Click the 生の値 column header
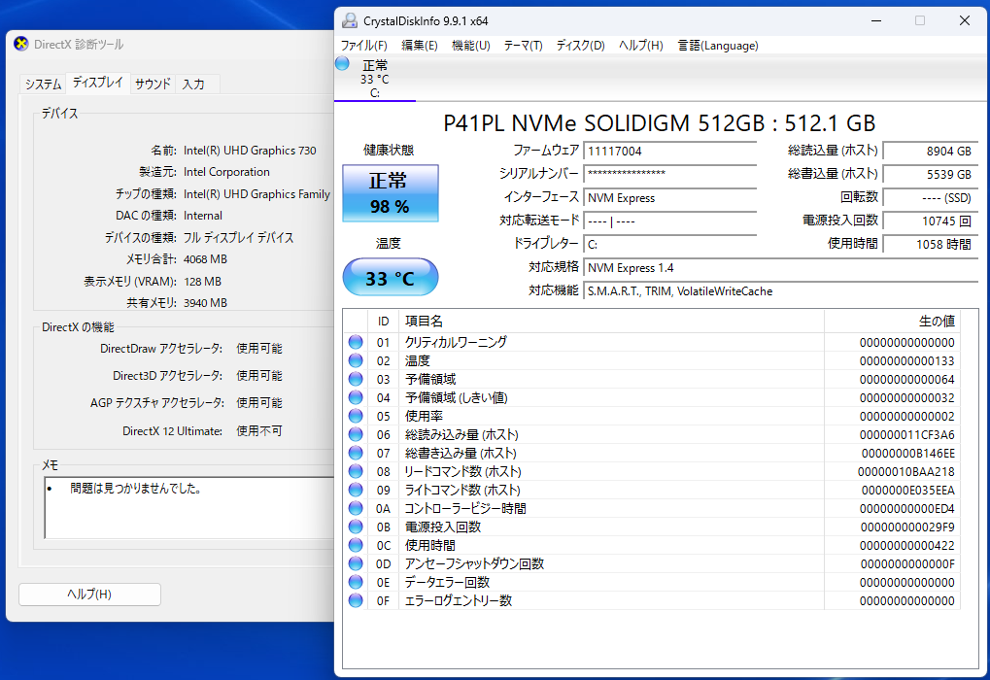Image resolution: width=990 pixels, height=680 pixels. pos(892,322)
